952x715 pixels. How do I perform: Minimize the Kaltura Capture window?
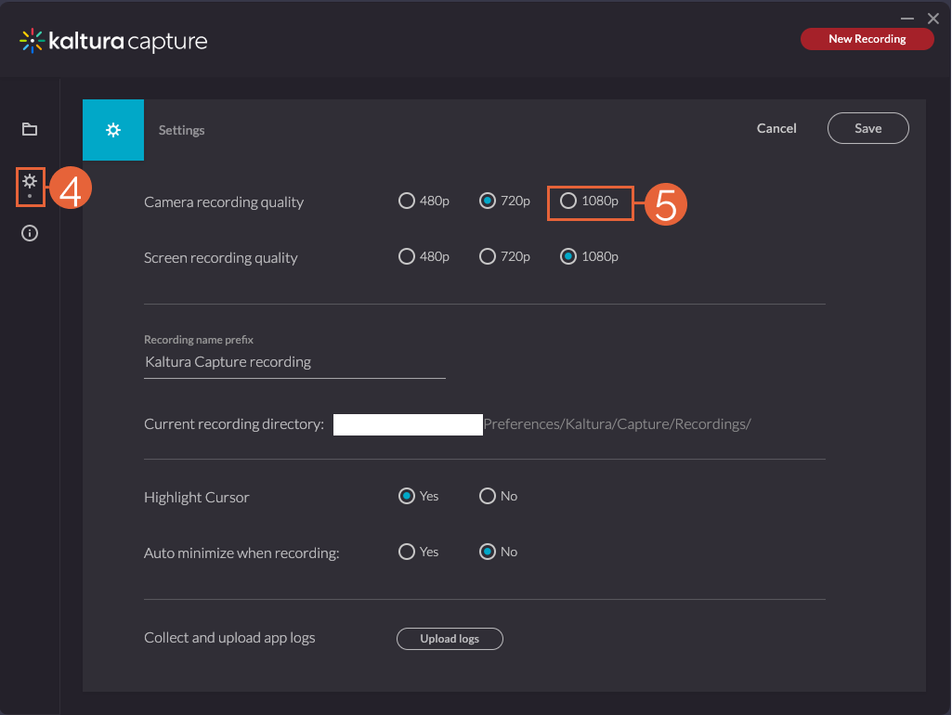pos(907,19)
